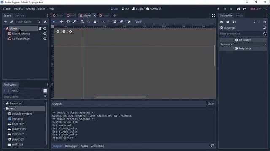Open Scene dock options menu
The width and height of the screenshot is (270, 151).
pyautogui.click(x=47, y=16)
